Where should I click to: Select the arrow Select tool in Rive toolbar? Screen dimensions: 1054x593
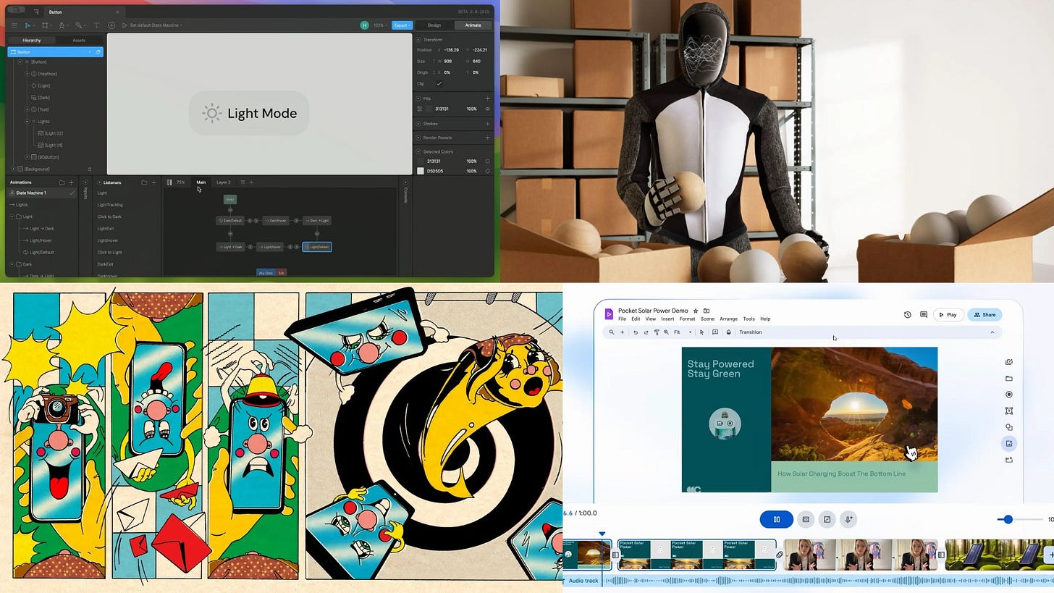[x=28, y=25]
